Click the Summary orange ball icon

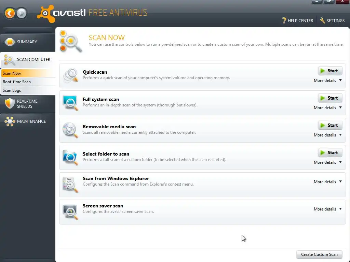click(x=10, y=42)
